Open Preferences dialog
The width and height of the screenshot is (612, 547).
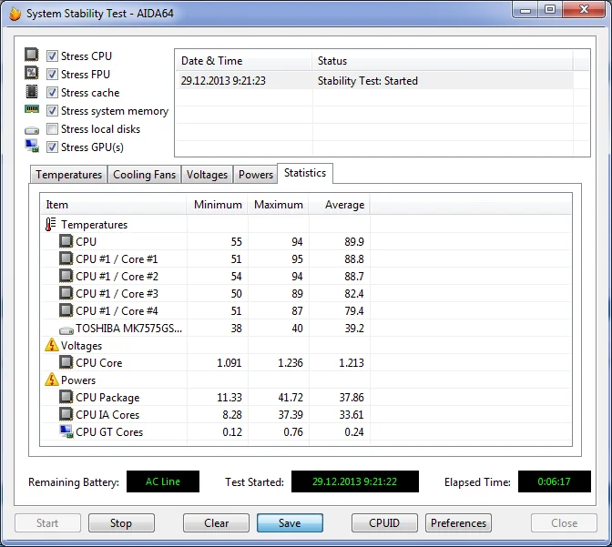tap(458, 522)
